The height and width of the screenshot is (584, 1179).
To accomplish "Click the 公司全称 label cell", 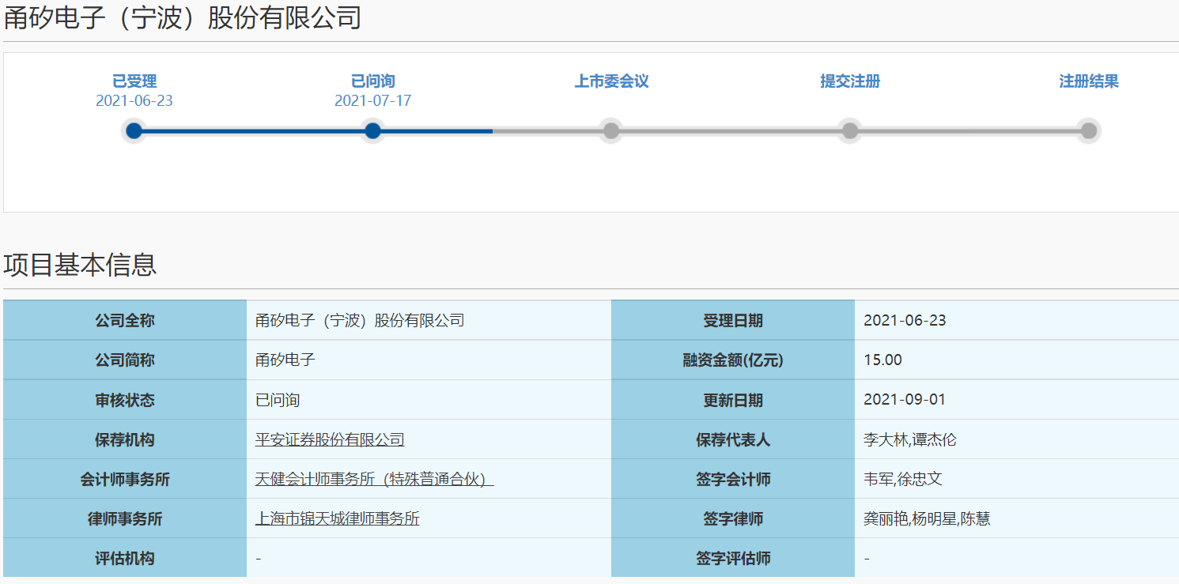I will (x=125, y=320).
